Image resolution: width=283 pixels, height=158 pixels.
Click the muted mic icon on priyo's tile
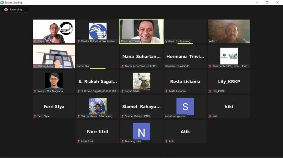click(x=35, y=41)
